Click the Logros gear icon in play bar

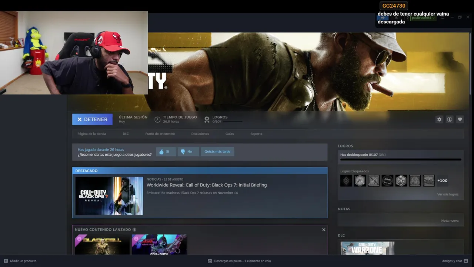click(207, 119)
